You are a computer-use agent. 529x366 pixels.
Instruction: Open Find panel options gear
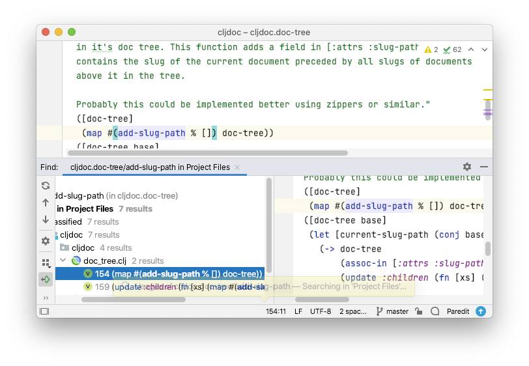pos(467,167)
